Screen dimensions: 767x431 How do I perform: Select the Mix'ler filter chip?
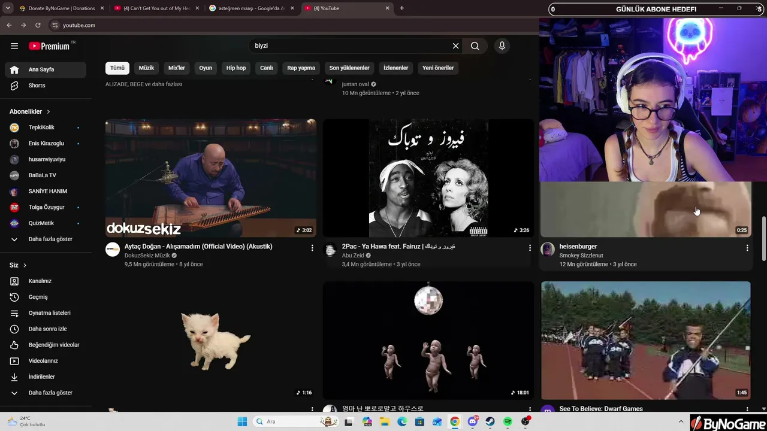(177, 68)
